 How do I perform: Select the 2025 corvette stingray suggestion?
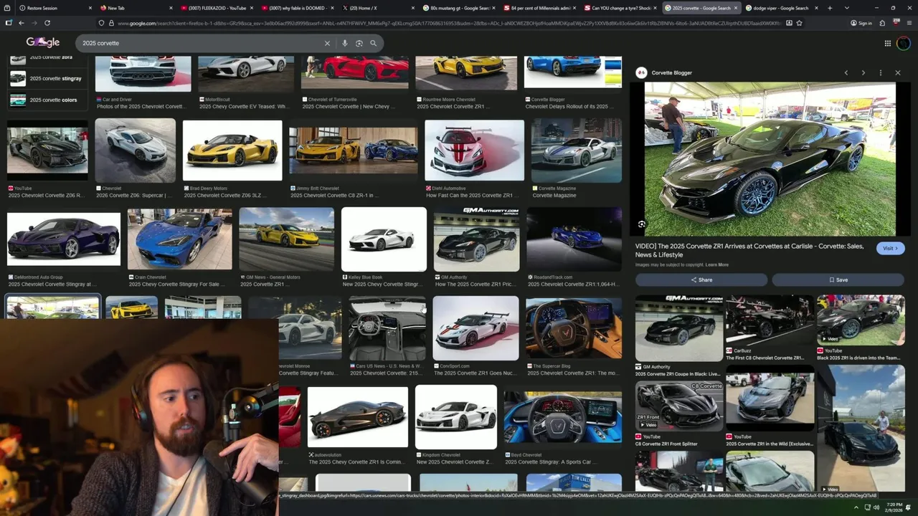[47, 78]
